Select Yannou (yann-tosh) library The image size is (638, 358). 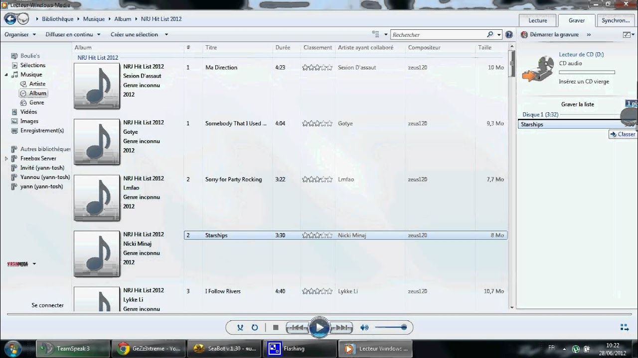pyautogui.click(x=45, y=177)
